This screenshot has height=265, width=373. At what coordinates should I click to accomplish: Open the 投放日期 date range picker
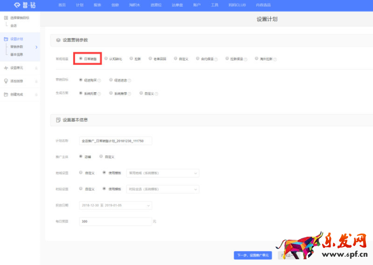pos(116,205)
